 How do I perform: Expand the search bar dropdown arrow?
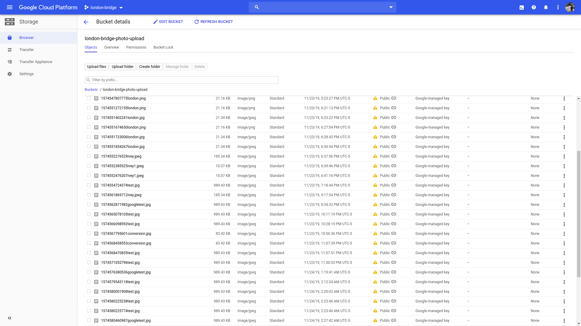pyautogui.click(x=391, y=7)
